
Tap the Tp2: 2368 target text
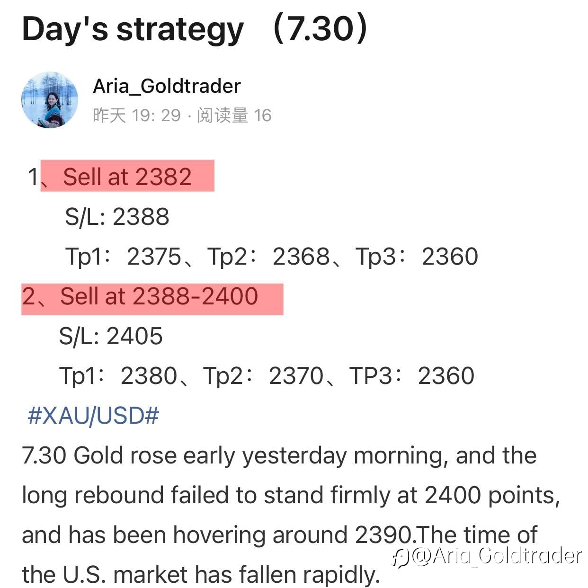point(269,257)
